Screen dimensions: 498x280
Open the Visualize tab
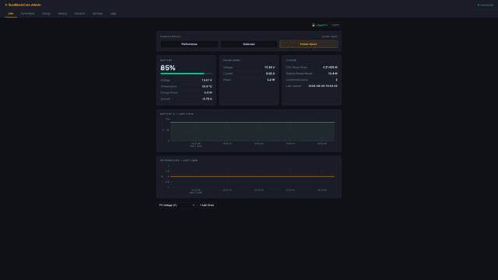pos(79,14)
